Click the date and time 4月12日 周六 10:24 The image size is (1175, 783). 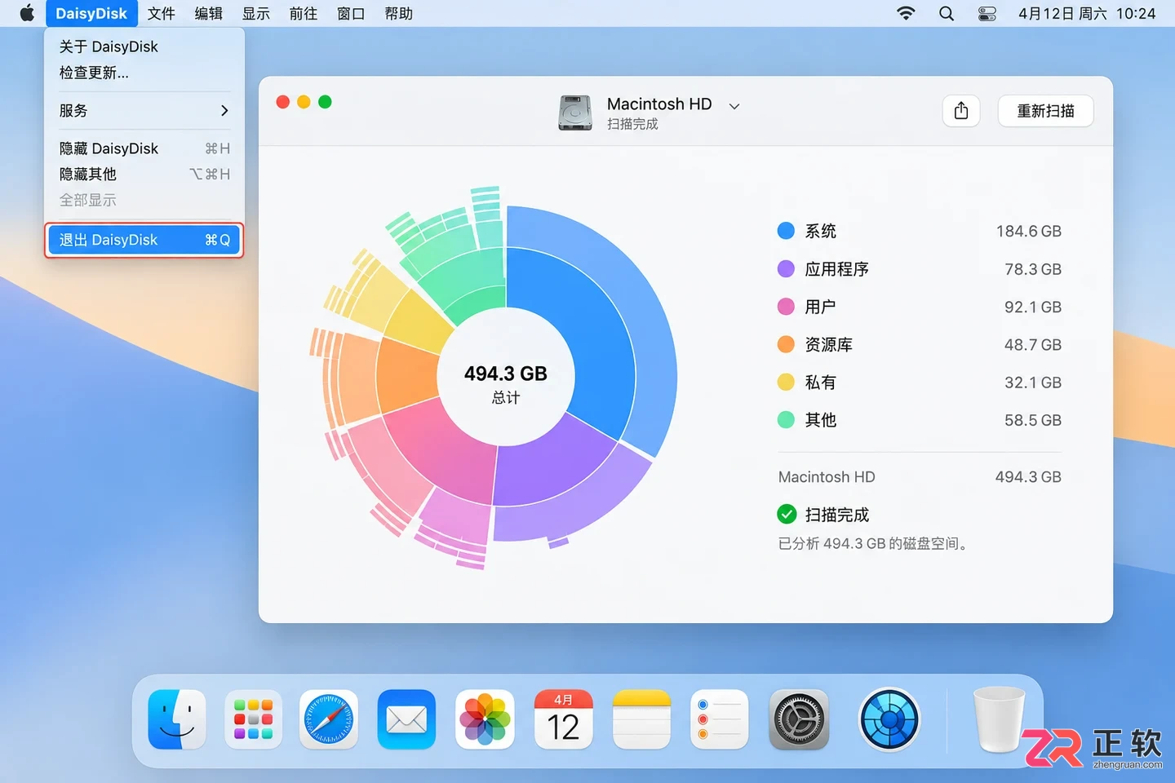click(1087, 13)
